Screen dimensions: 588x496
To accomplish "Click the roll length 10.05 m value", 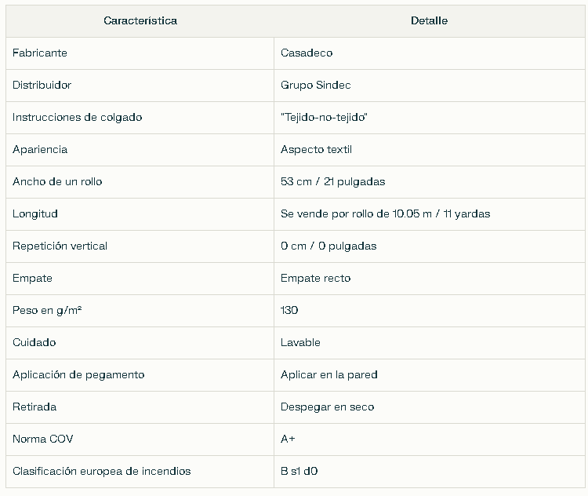I will click(x=385, y=214).
